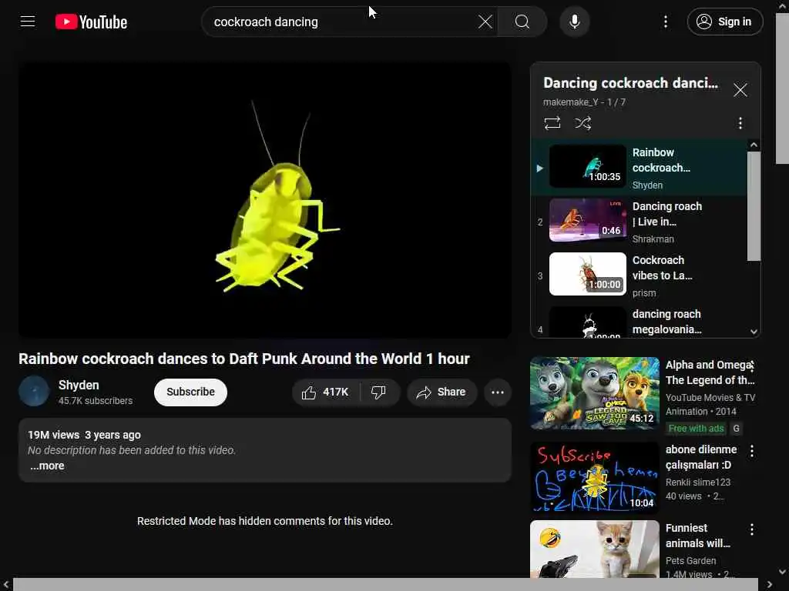
Task: Open menu for Funniest animals video
Action: coord(751,529)
